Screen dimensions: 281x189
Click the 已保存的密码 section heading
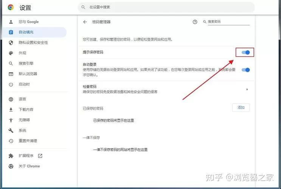point(93,108)
